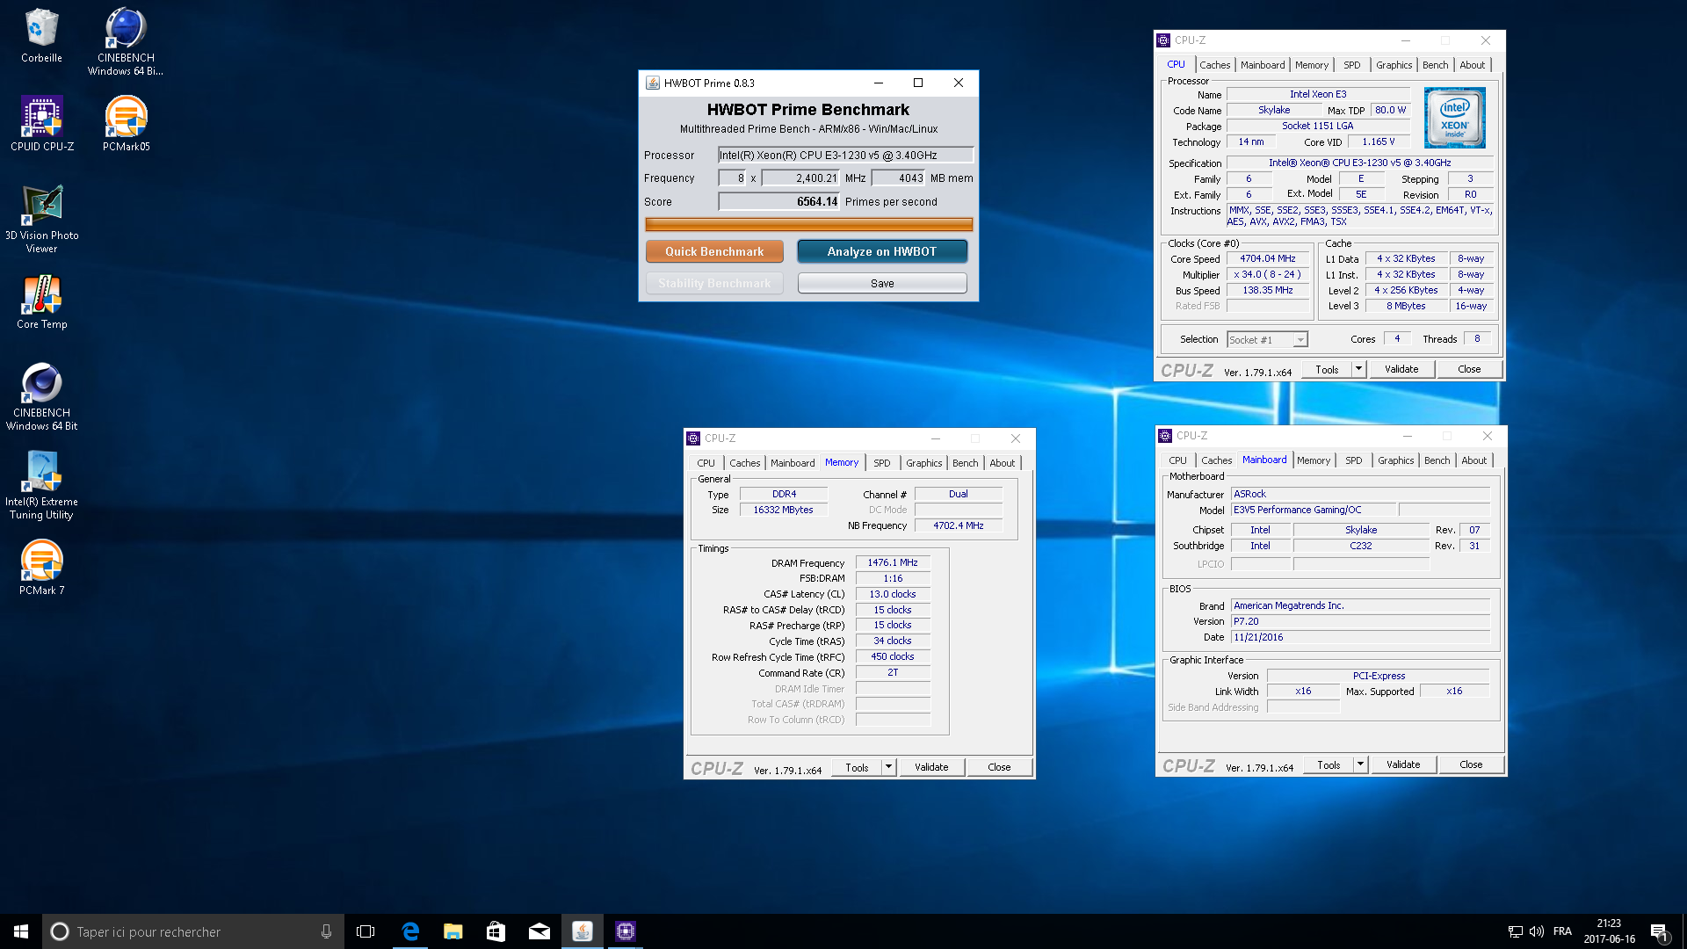Viewport: 1687px width, 949px height.
Task: Click the orange benchmark progress bar
Action: 808,224
